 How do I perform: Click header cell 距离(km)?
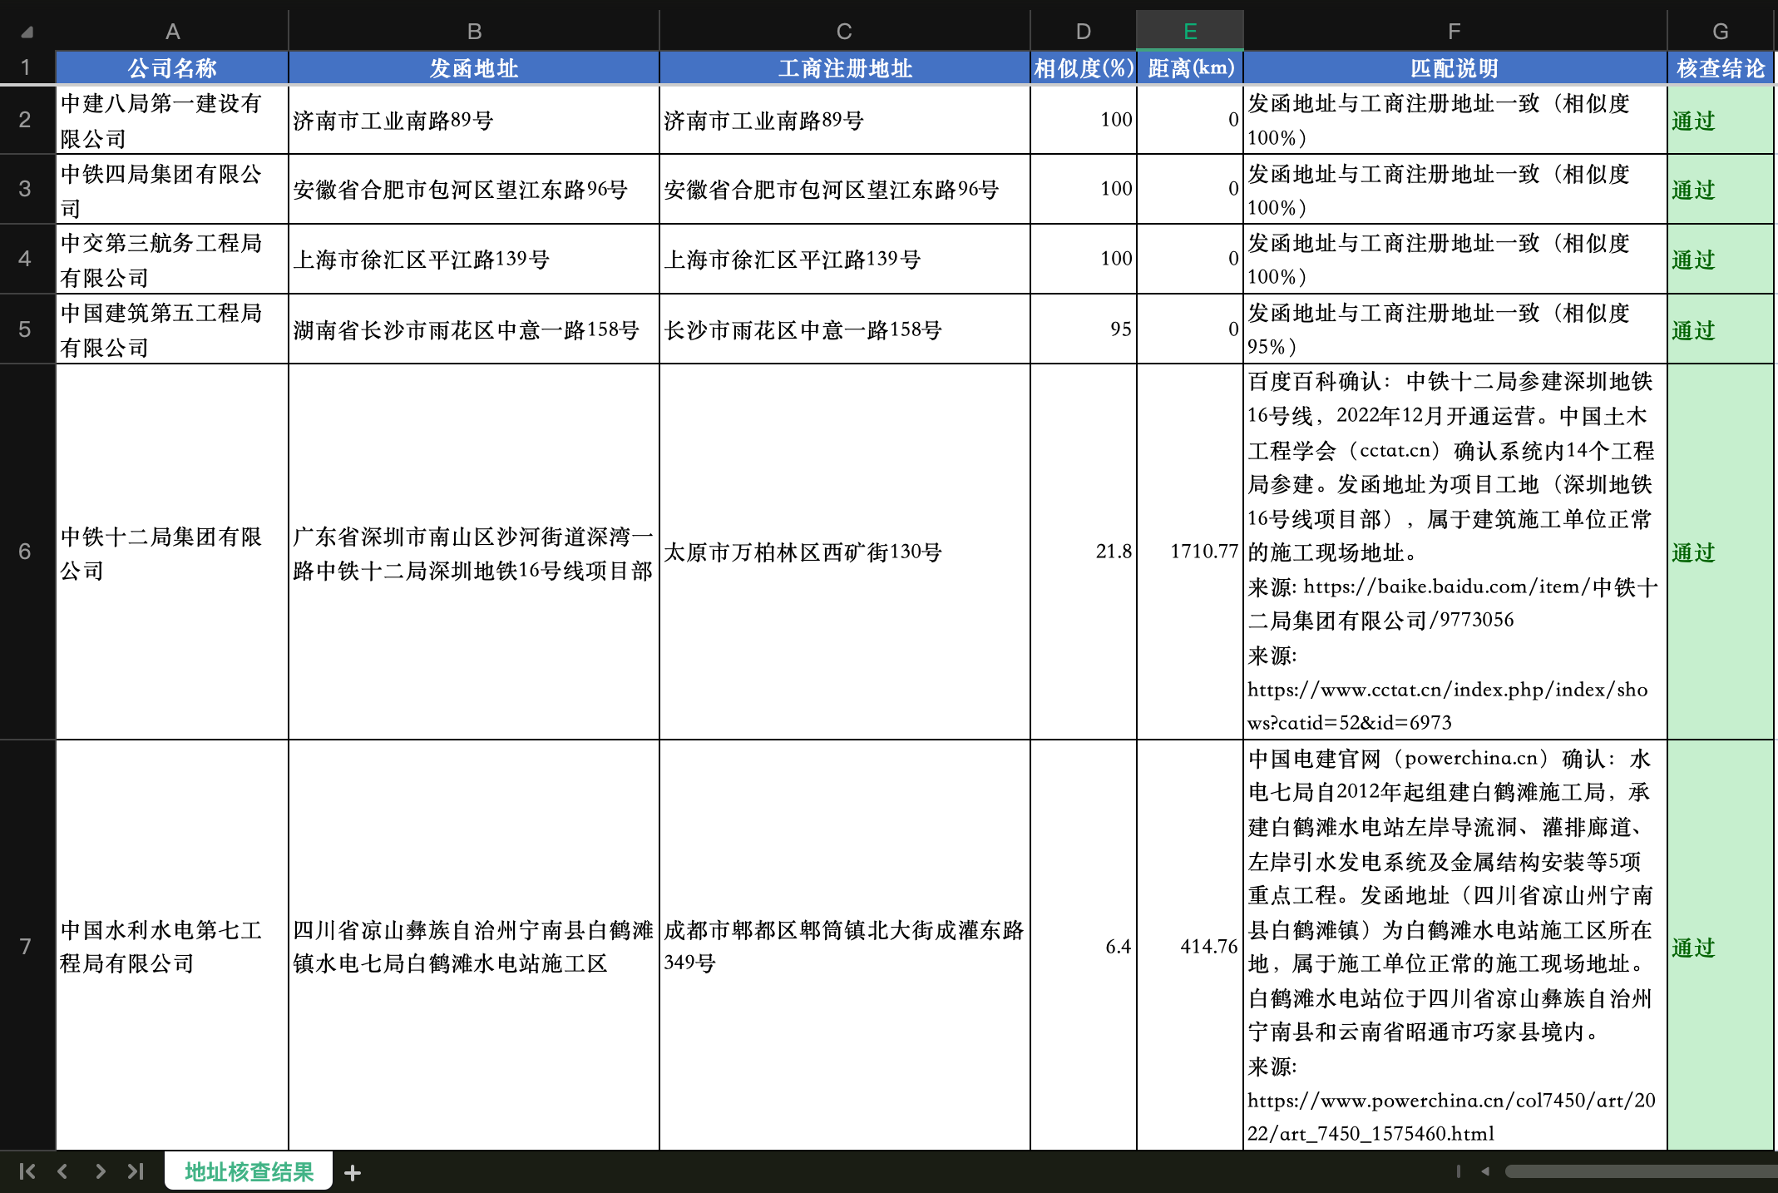point(1190,68)
